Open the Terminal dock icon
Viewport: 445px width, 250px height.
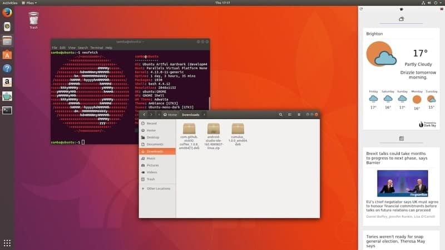(x=7, y=110)
